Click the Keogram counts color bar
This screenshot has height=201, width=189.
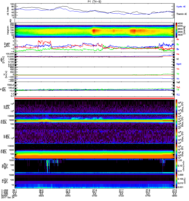click(x=176, y=30)
